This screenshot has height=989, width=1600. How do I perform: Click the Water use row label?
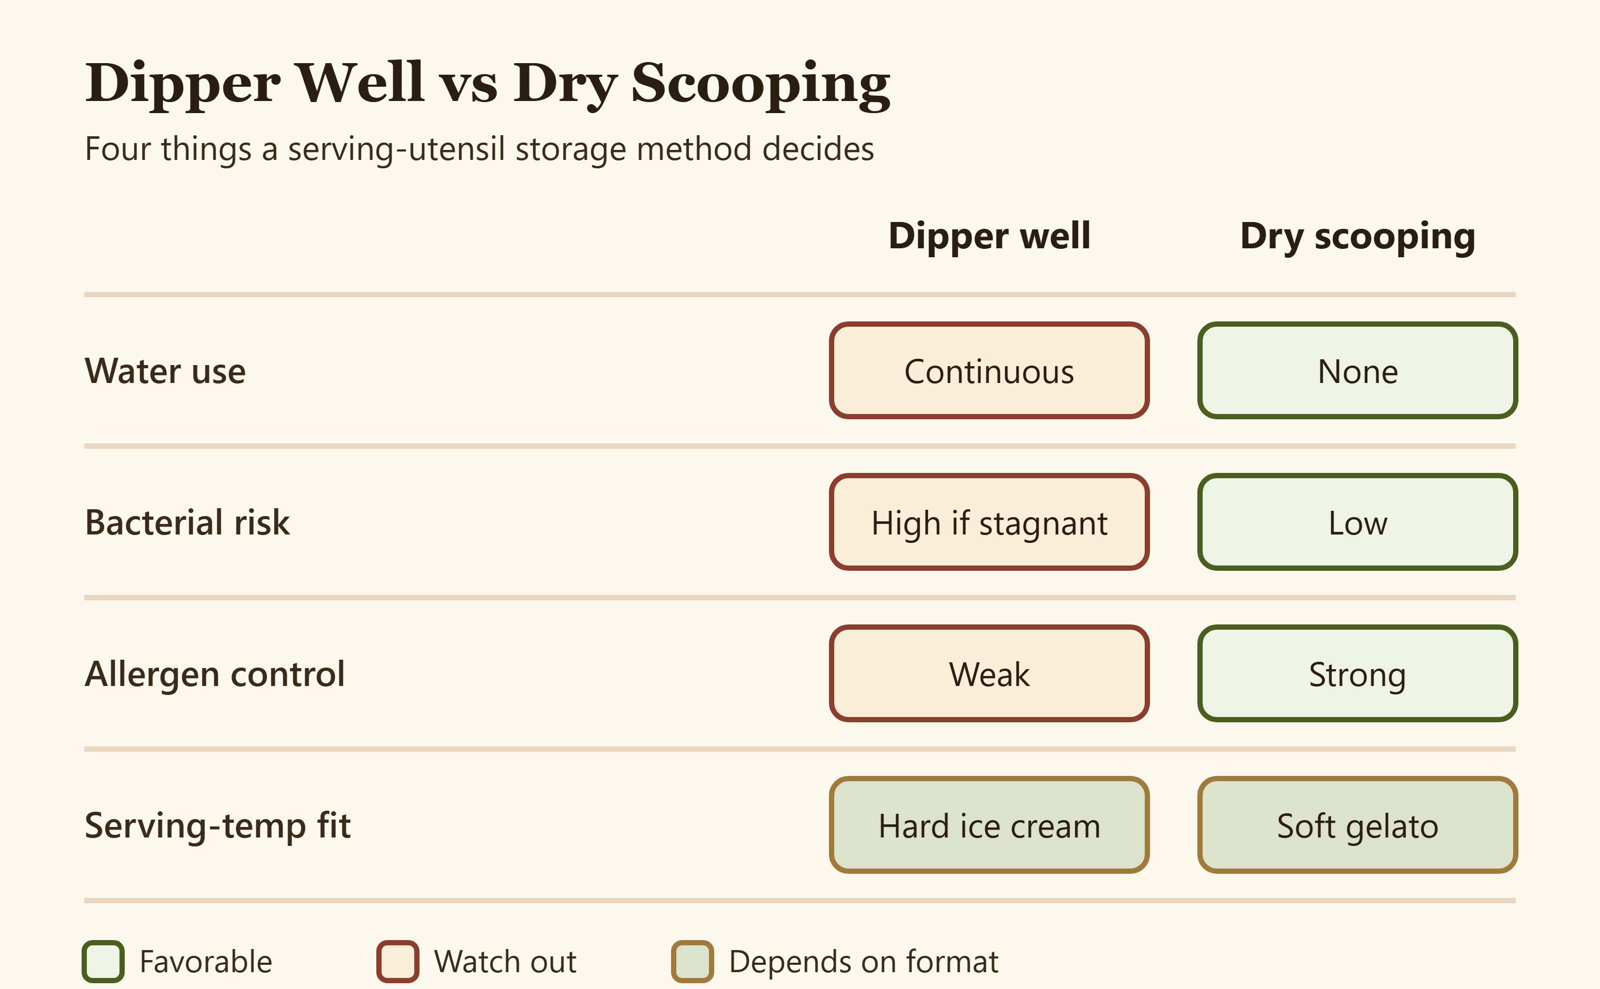click(166, 371)
